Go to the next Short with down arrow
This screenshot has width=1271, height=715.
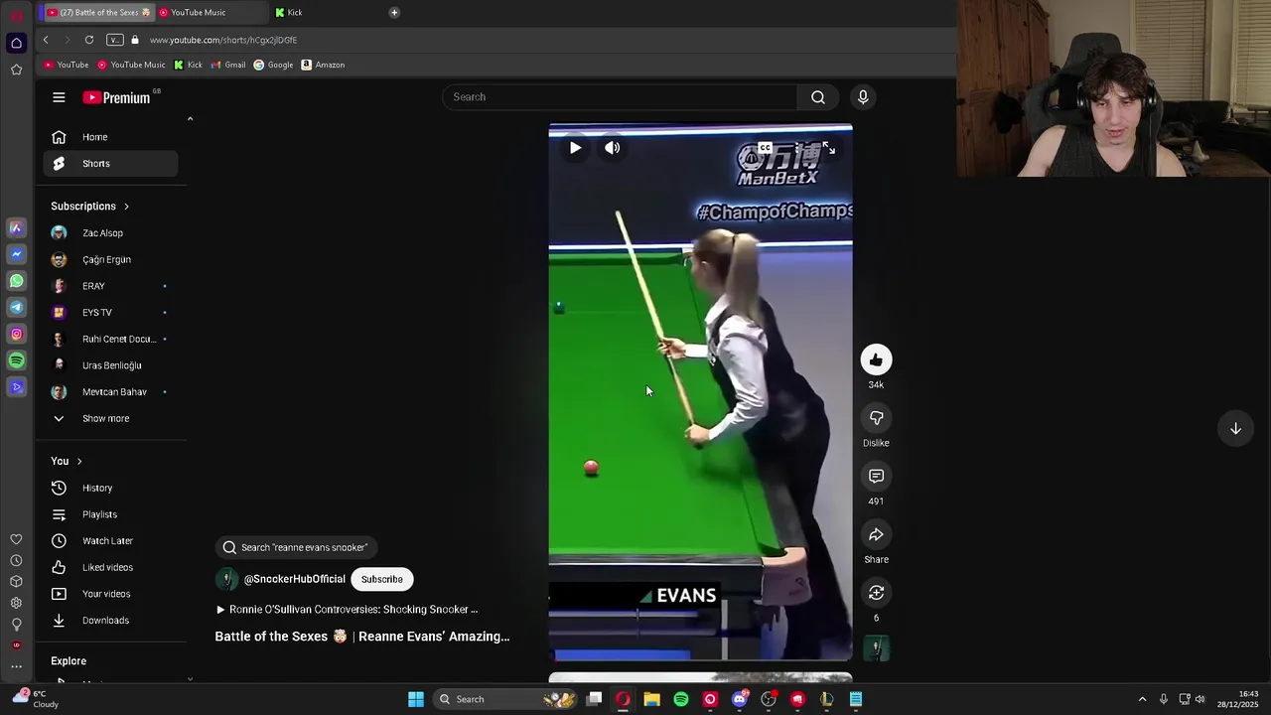[1235, 428]
